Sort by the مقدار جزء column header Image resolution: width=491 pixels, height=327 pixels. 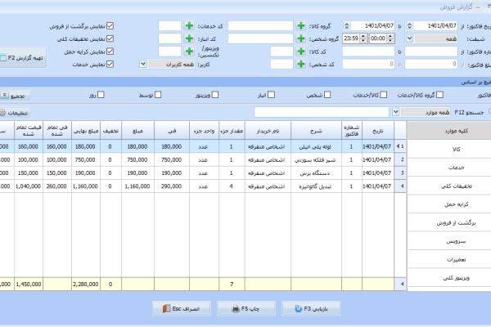click(232, 131)
